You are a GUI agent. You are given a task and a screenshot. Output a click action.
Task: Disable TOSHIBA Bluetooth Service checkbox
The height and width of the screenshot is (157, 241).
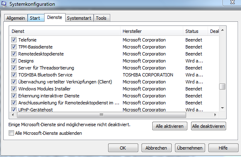point(14,75)
